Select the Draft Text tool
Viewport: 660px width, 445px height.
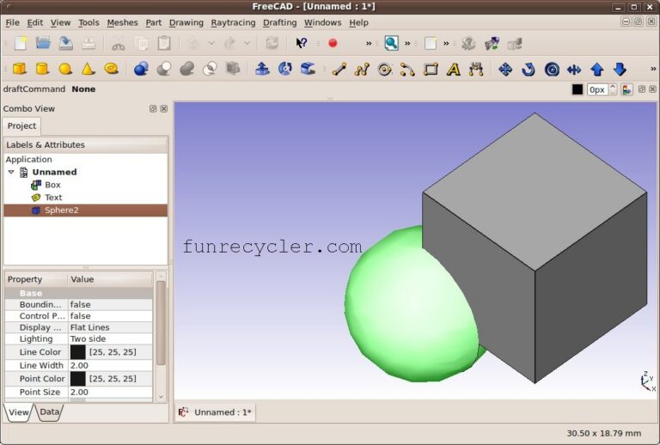[454, 69]
